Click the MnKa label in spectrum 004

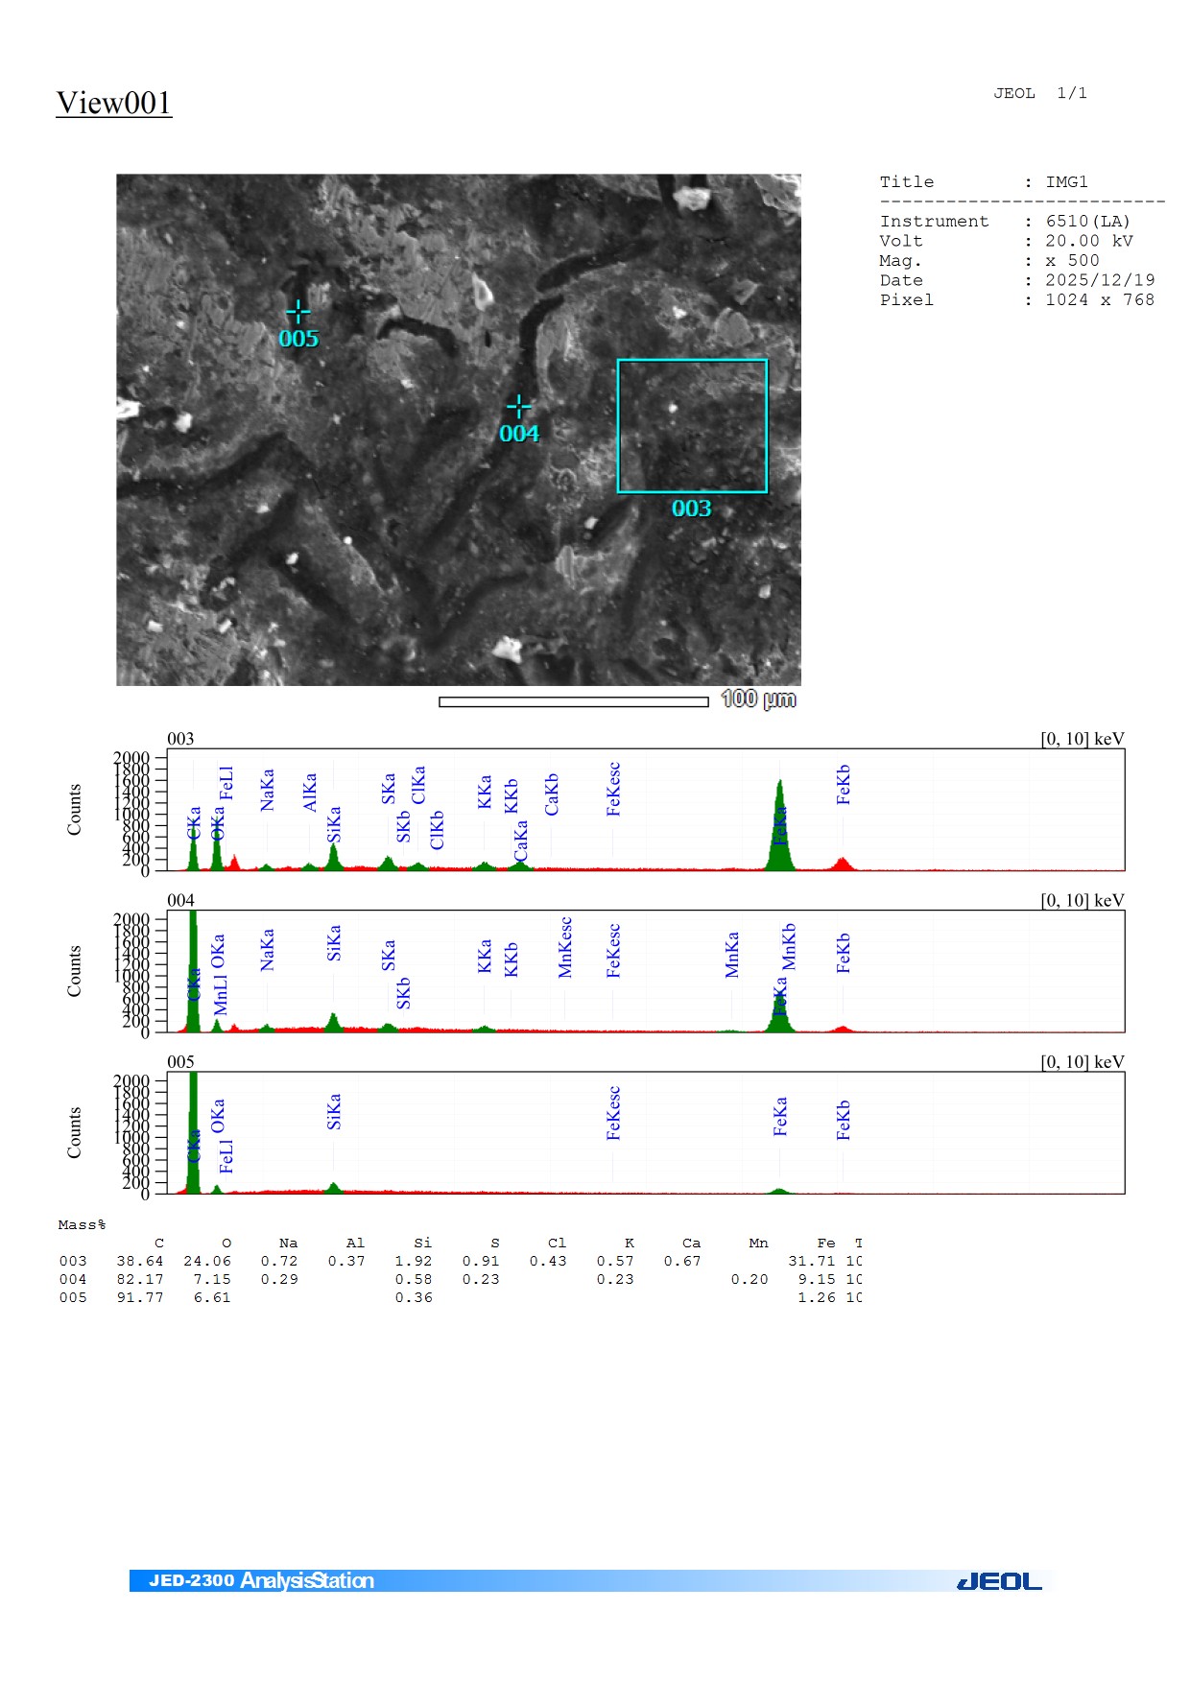(732, 954)
